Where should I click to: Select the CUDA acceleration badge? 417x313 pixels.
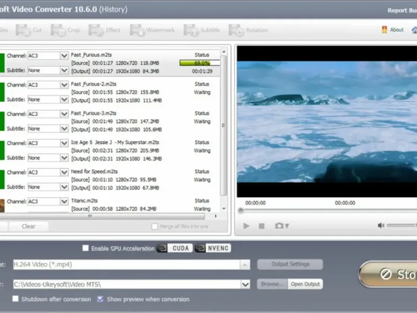click(x=175, y=248)
